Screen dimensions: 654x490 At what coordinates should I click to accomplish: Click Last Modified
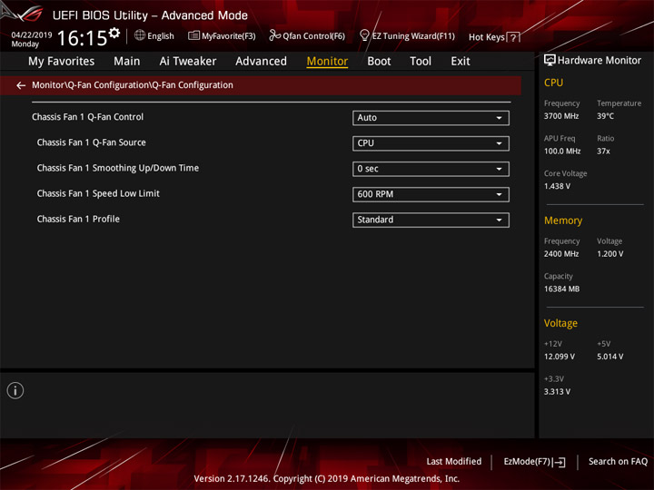[x=454, y=462]
